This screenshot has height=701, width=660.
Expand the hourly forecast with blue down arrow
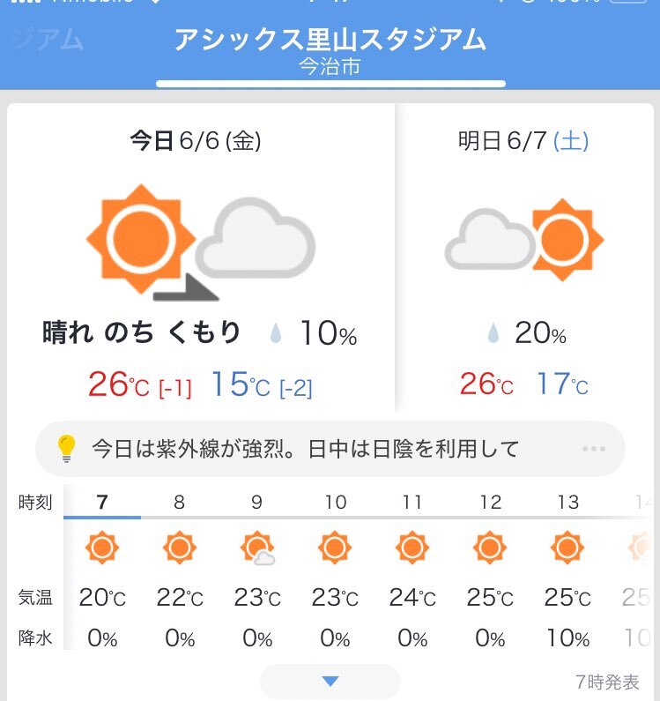point(330,682)
